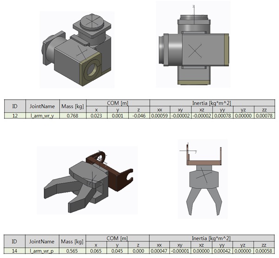Click inertia yy value 0.00042
The width and height of the screenshot is (279, 258).
coord(222,251)
